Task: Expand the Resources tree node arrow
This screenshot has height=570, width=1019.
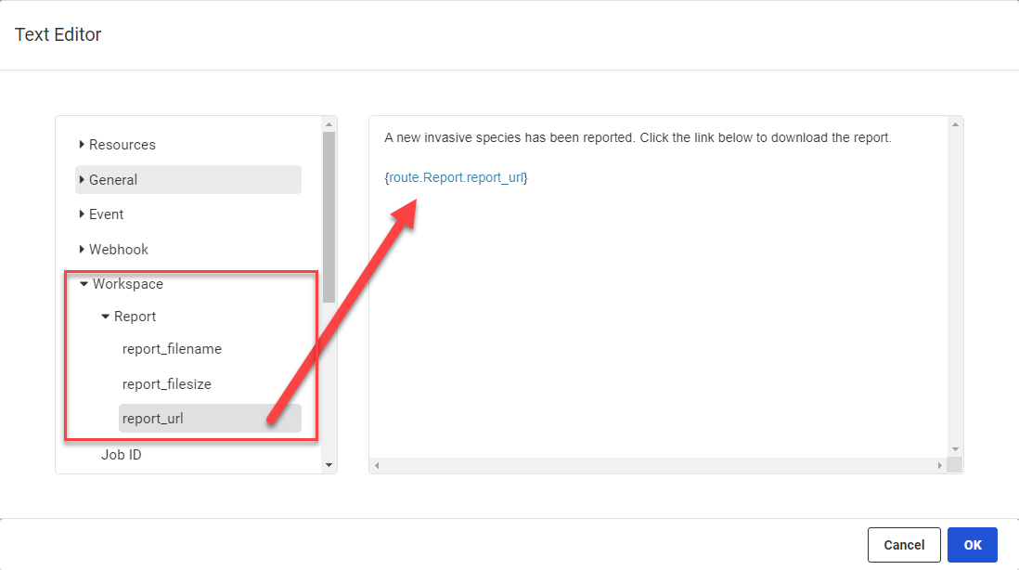Action: point(82,145)
